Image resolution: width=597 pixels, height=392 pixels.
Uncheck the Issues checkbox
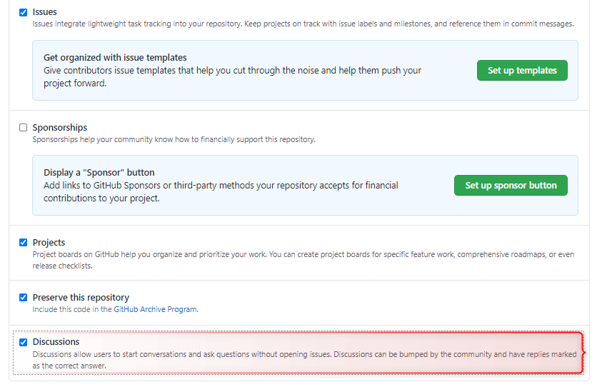24,13
